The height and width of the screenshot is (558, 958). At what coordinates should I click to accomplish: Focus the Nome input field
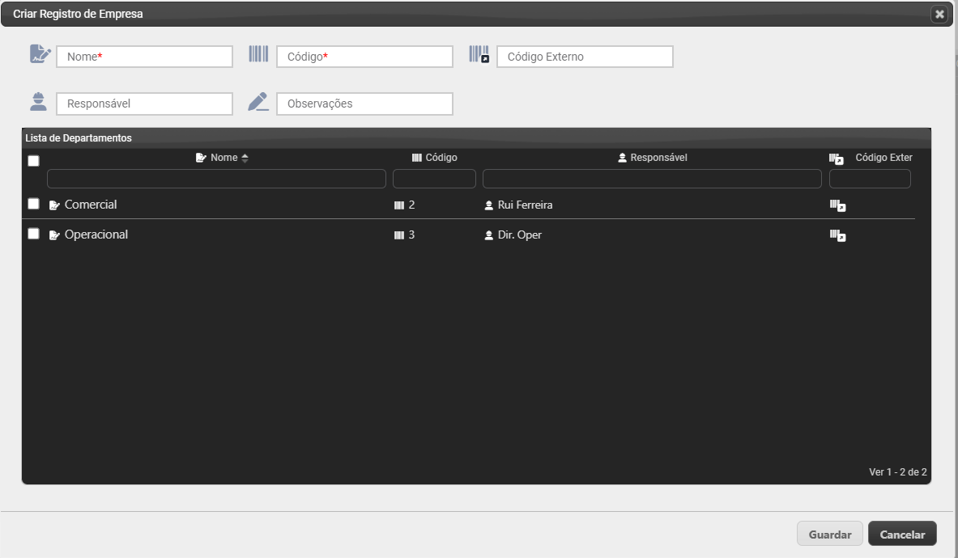click(x=144, y=57)
